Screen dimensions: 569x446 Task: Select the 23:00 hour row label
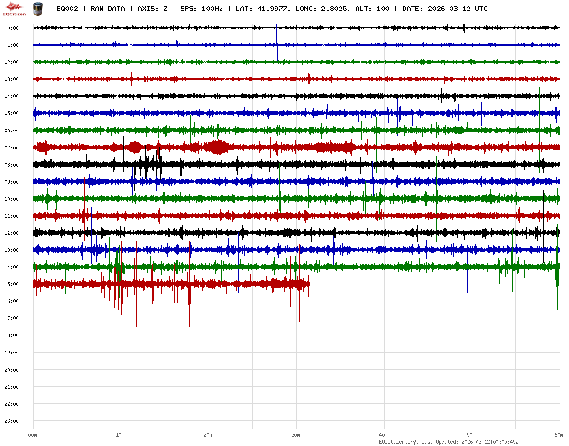point(11,421)
